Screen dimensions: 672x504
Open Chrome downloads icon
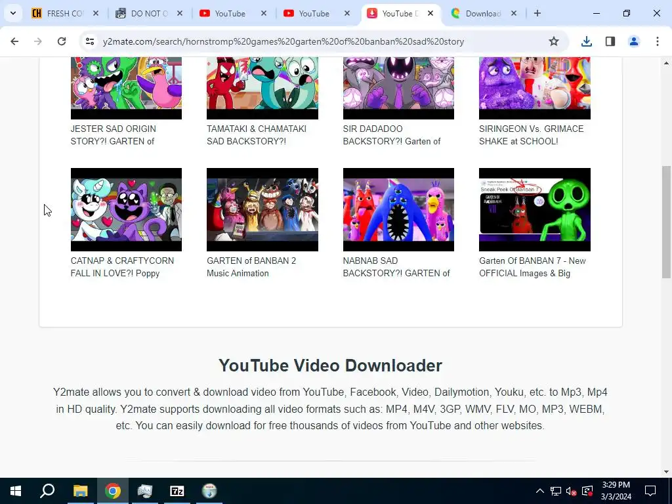tap(586, 41)
